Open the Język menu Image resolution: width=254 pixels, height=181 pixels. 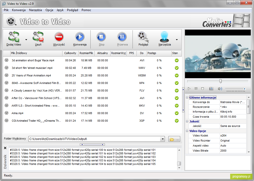click(60, 10)
